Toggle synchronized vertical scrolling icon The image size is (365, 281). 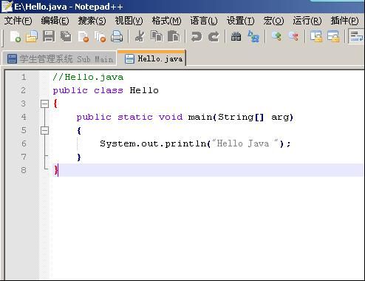pyautogui.click(x=316, y=36)
